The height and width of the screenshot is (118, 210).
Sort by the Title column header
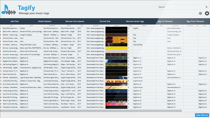click(x=11, y=25)
